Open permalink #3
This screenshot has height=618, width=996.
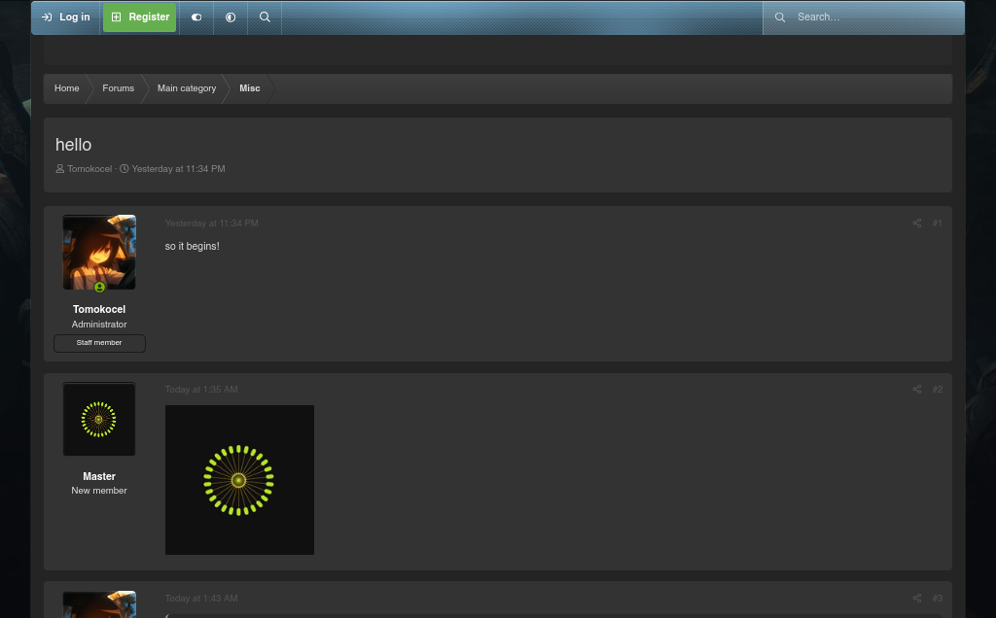[937, 599]
